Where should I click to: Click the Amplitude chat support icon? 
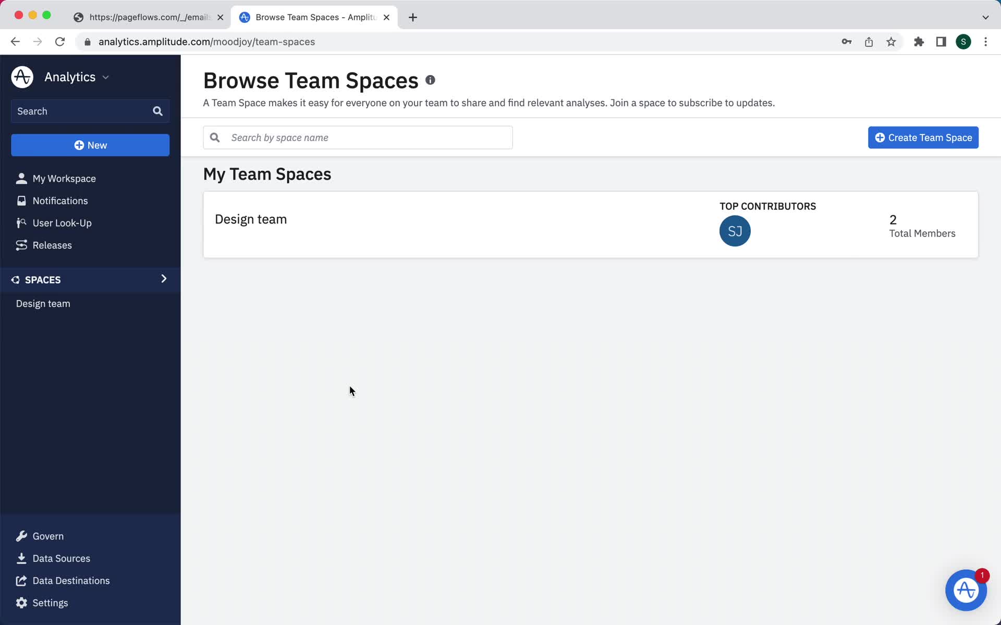(966, 590)
